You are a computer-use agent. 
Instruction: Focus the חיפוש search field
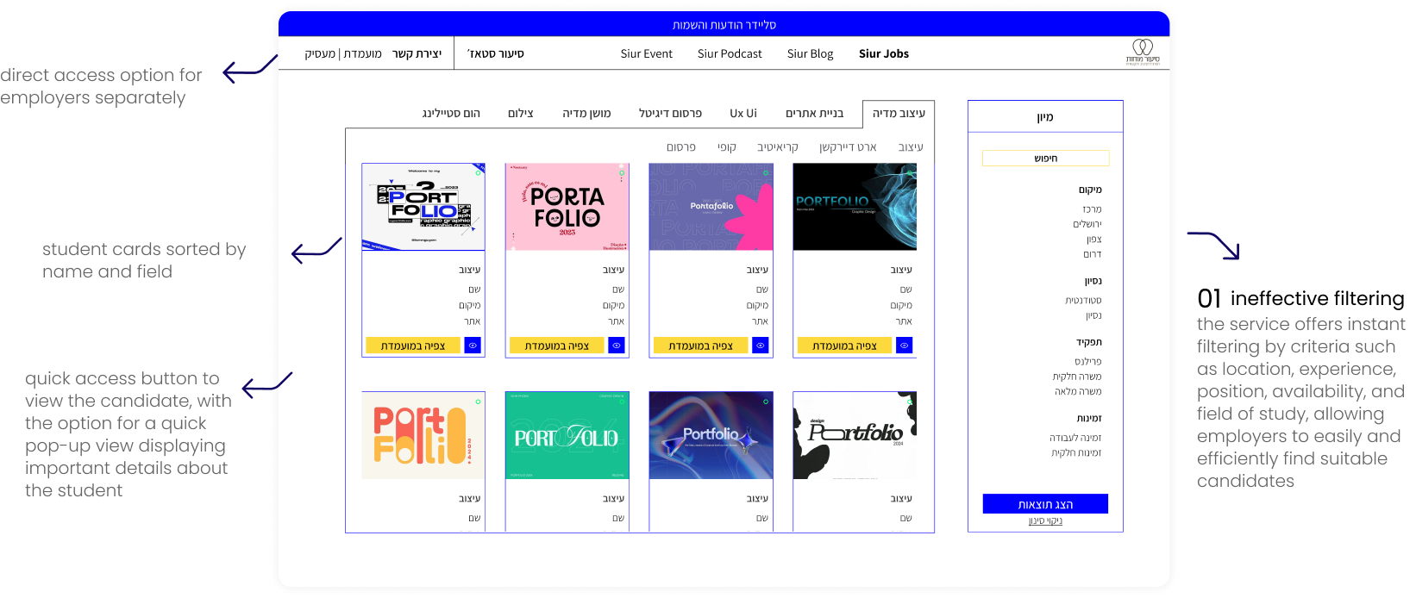(x=1045, y=159)
